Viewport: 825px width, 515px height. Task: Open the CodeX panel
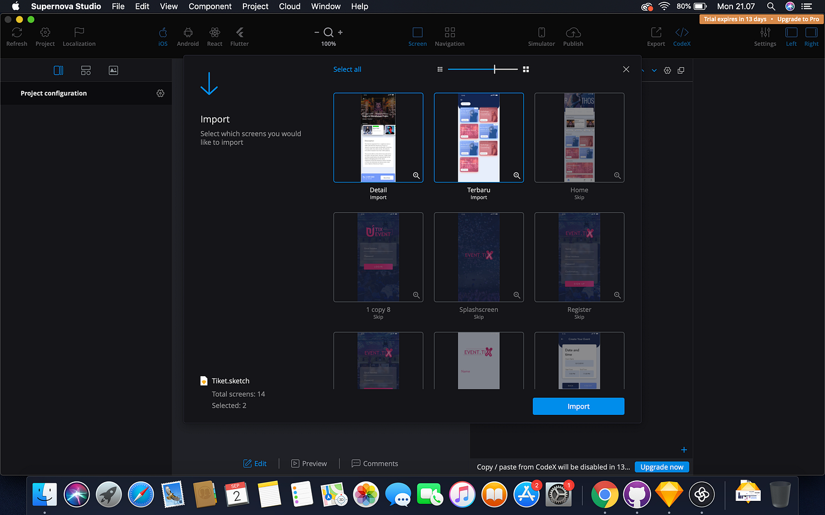click(682, 36)
